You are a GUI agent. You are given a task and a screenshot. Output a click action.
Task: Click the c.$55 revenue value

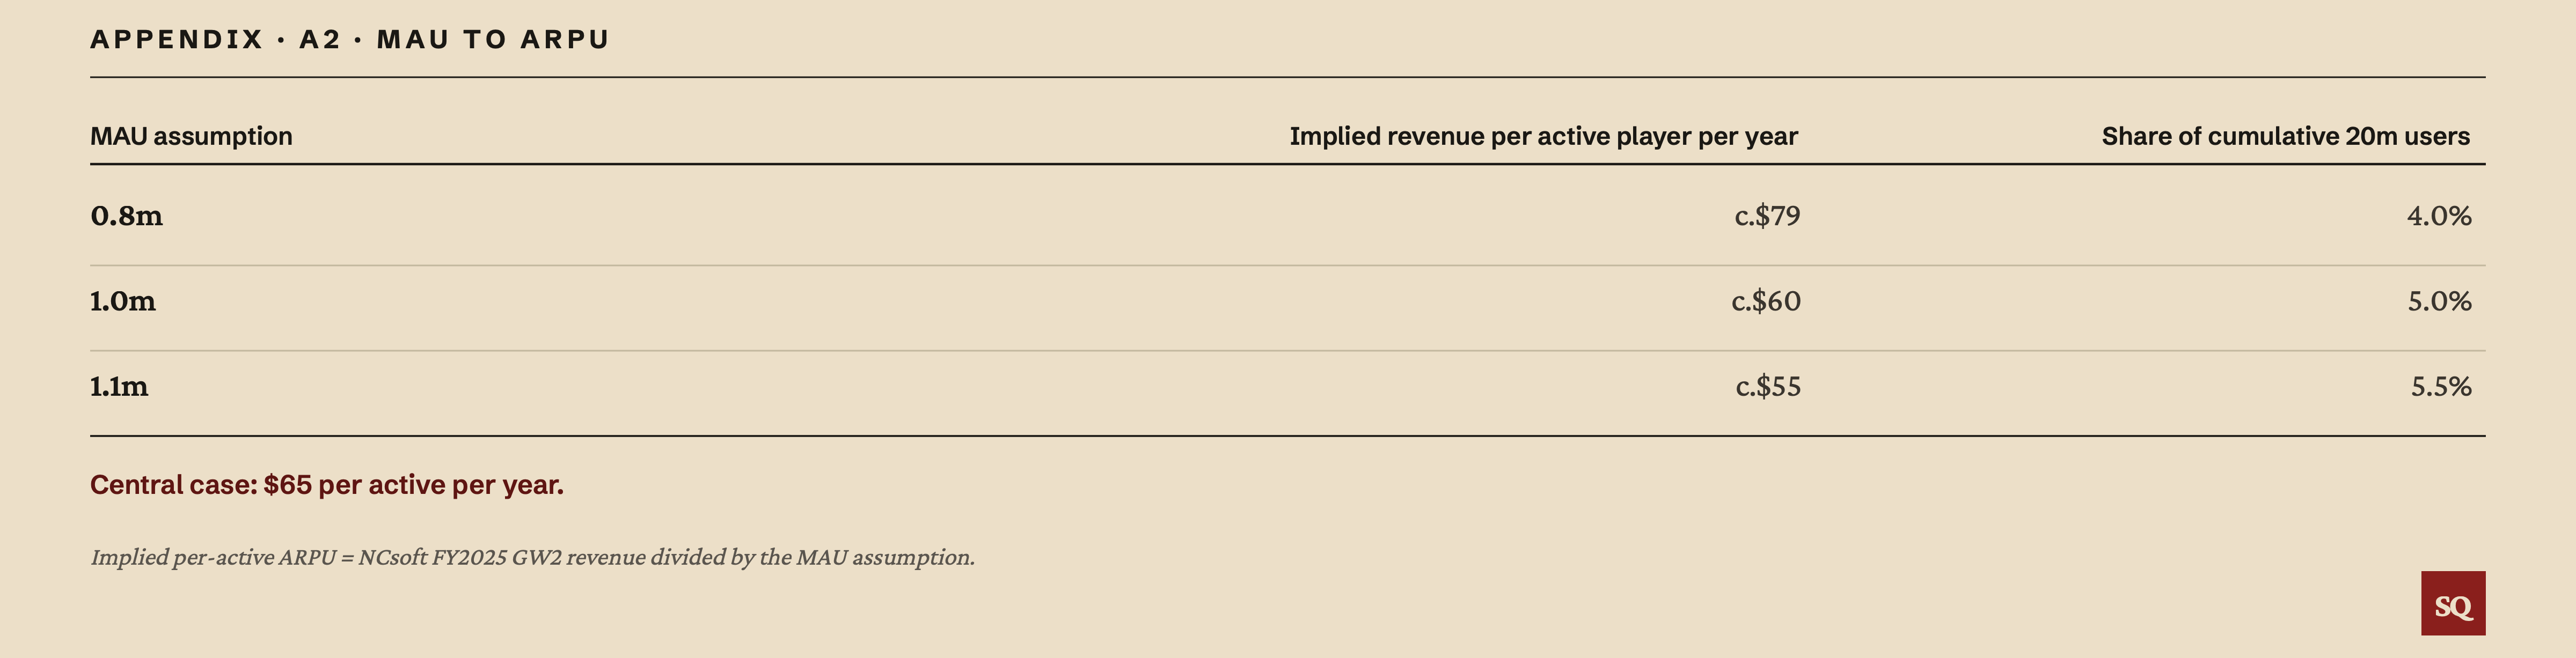pos(1768,386)
